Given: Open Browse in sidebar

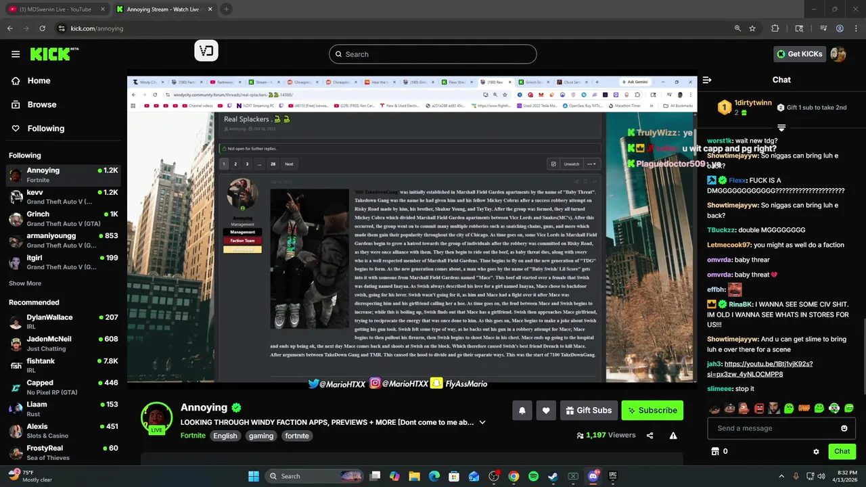Looking at the screenshot, I should 42,105.
